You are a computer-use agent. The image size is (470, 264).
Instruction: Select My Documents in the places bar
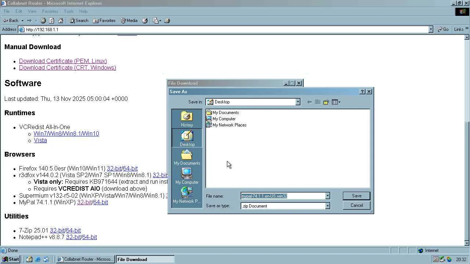tap(187, 157)
